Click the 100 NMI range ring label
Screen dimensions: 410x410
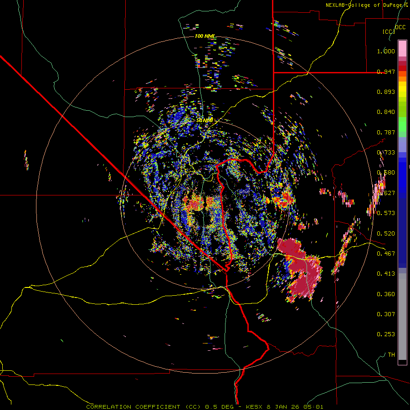205,36
